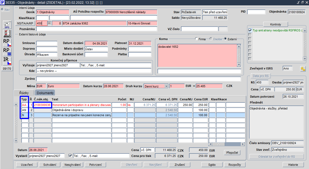Click the ellipsis lookup button beside NS 450
309x169 pixels.
tap(49, 23)
